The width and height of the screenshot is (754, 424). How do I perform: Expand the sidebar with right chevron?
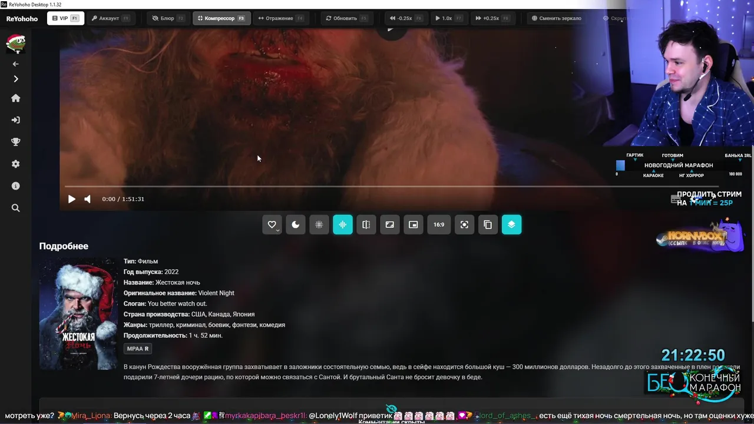pos(16,79)
